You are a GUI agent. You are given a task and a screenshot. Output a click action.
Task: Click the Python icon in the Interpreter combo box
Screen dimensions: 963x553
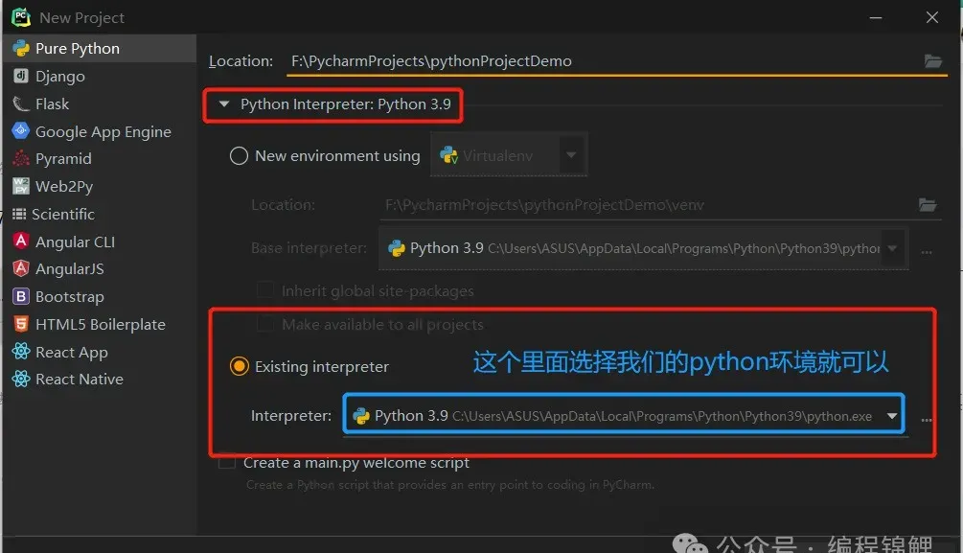click(x=361, y=416)
